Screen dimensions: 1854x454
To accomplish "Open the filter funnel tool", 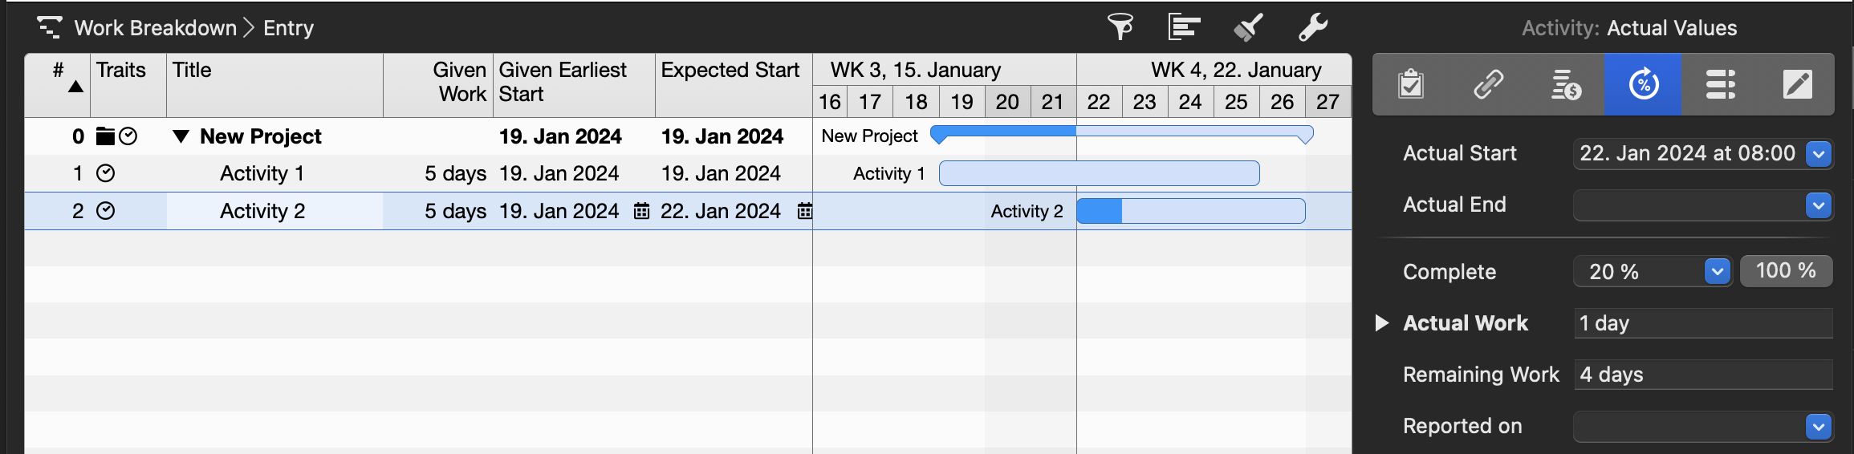I will coord(1120,27).
